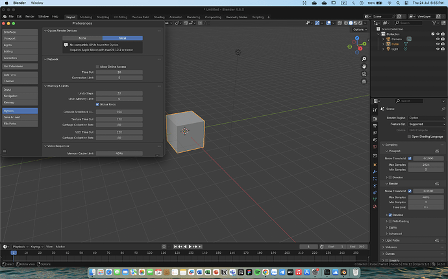Uncheck the Global Undo checkbox

point(97,104)
